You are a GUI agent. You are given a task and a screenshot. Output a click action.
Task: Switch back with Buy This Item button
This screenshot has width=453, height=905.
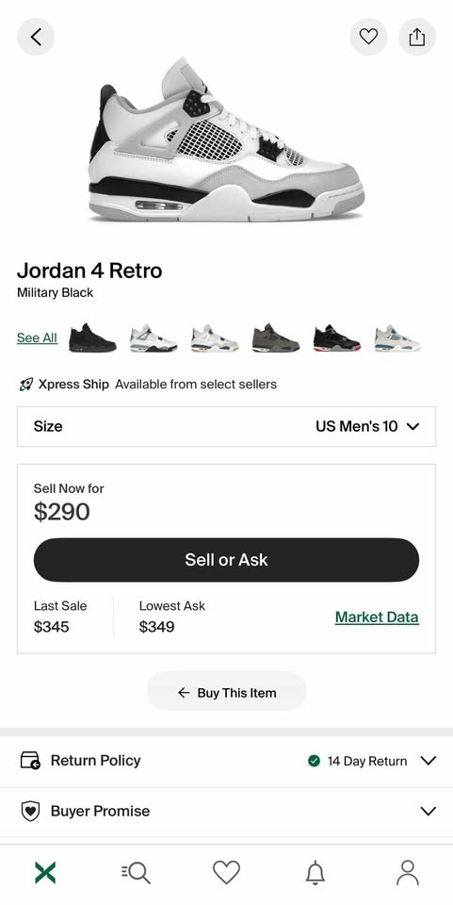tap(226, 692)
